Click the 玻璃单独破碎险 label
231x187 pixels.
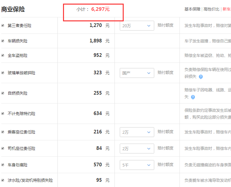coord(22,73)
